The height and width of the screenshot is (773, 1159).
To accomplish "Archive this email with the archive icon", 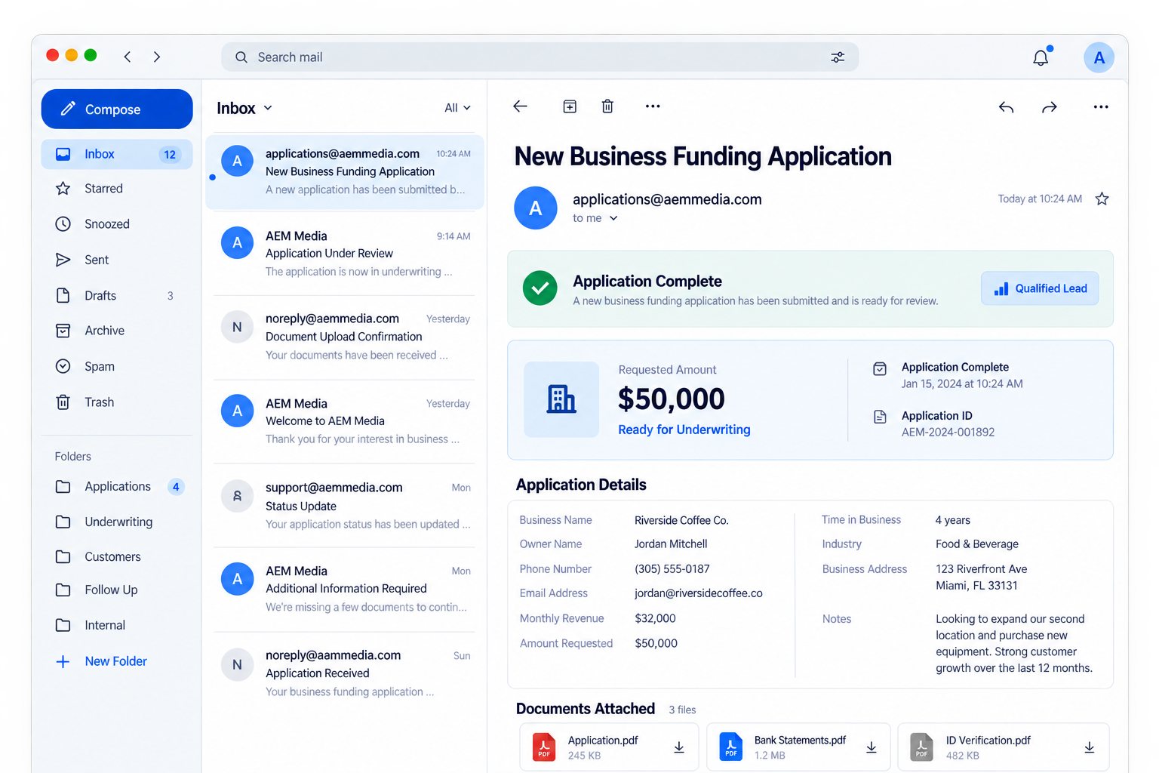I will point(570,106).
